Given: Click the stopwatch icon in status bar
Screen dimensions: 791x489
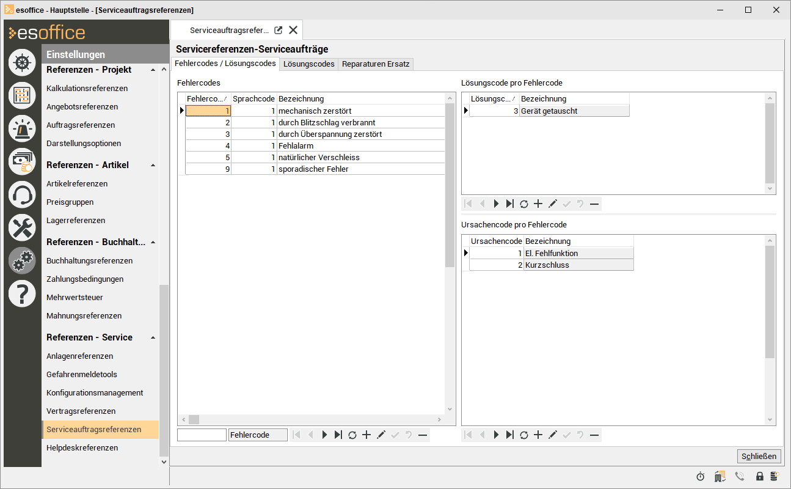Looking at the screenshot, I should pyautogui.click(x=701, y=476).
